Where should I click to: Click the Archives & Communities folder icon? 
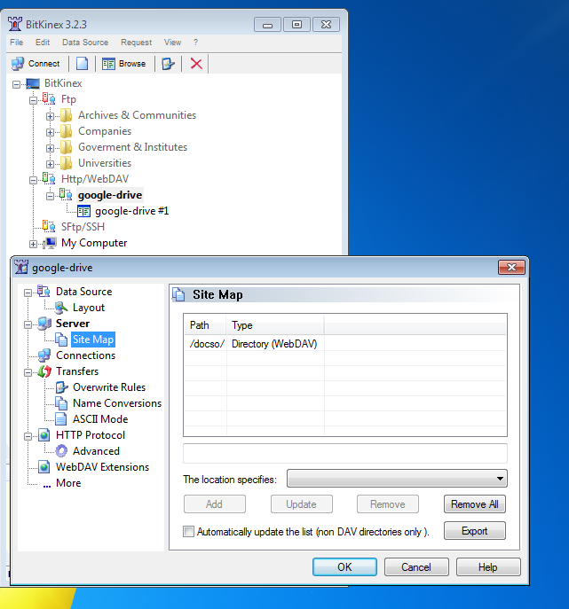[66, 115]
